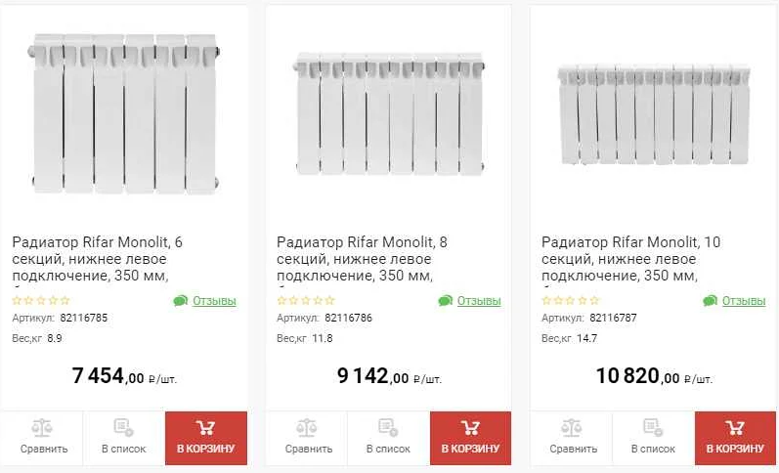View the 8-section radiator product image
The image size is (779, 473).
click(389, 115)
